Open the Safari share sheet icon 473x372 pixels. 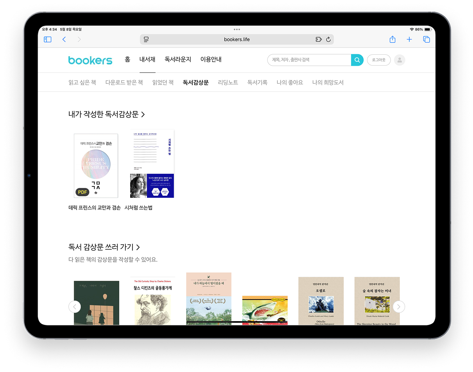(392, 39)
